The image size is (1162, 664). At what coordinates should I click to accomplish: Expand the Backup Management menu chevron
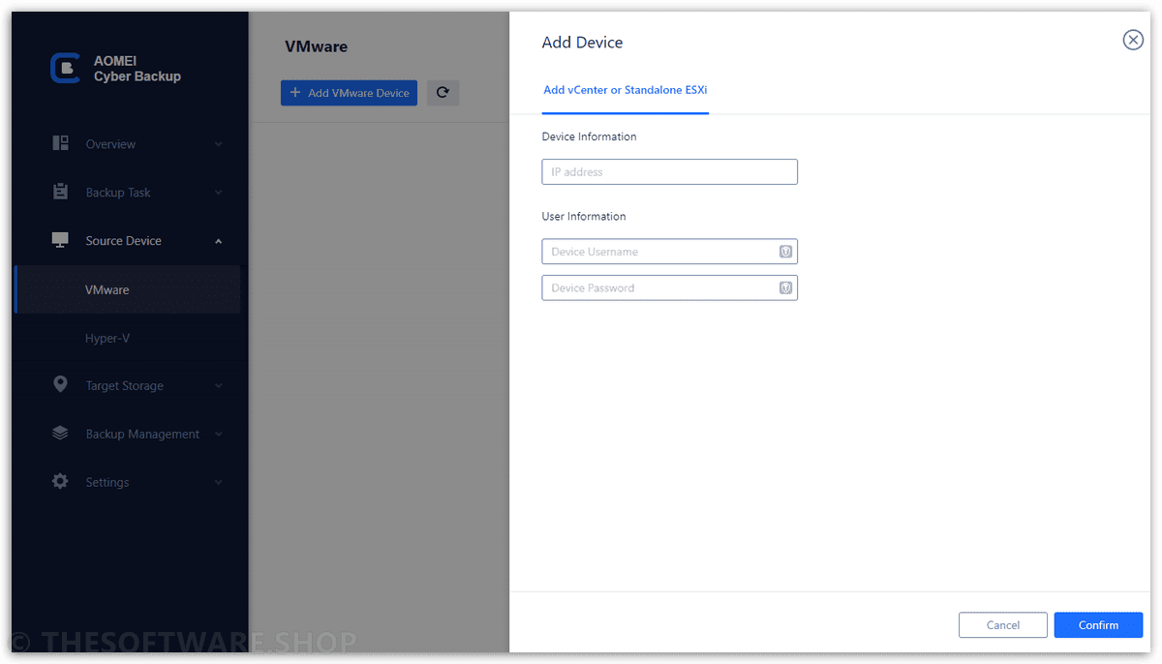coord(218,434)
